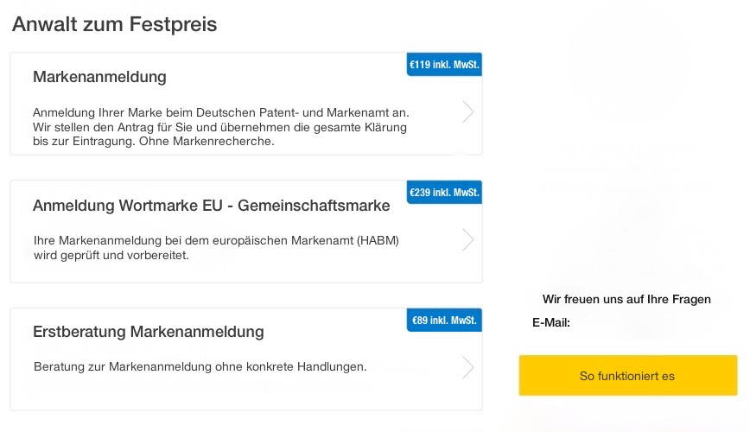Expand the Markenanmeldung card chevron arrow
750x432 pixels.
coord(467,112)
